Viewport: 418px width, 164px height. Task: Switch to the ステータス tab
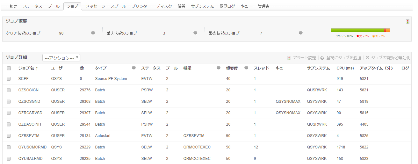click(x=32, y=6)
